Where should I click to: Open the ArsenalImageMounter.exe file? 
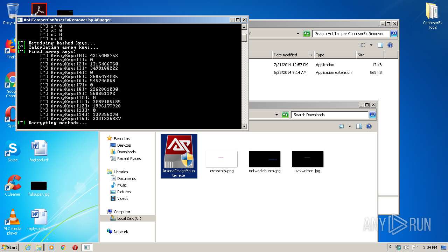[x=179, y=156]
